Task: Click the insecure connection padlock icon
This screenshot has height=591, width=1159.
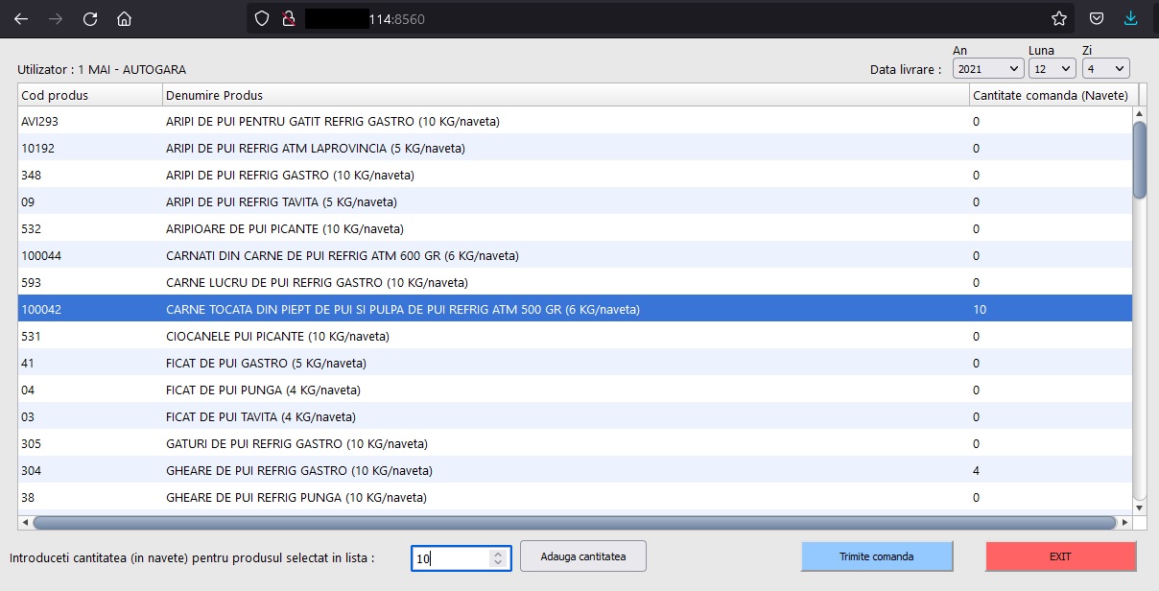Action: click(x=287, y=19)
